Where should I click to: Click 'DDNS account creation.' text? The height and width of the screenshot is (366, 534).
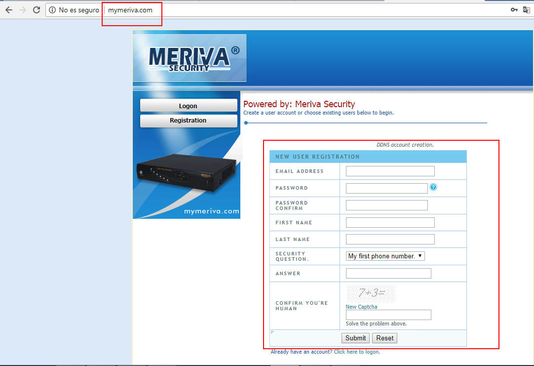[x=405, y=145]
